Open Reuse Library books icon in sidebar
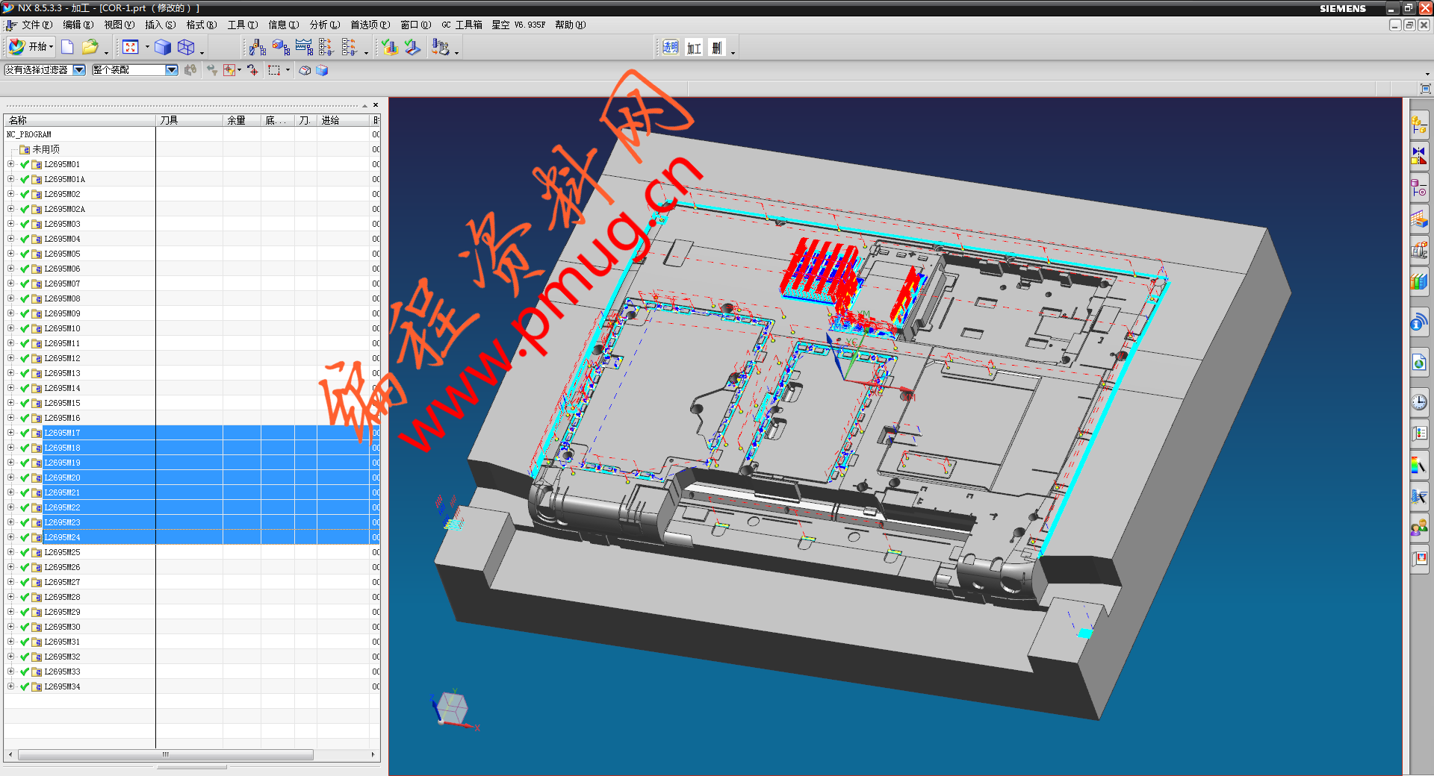The height and width of the screenshot is (776, 1434). click(x=1419, y=282)
